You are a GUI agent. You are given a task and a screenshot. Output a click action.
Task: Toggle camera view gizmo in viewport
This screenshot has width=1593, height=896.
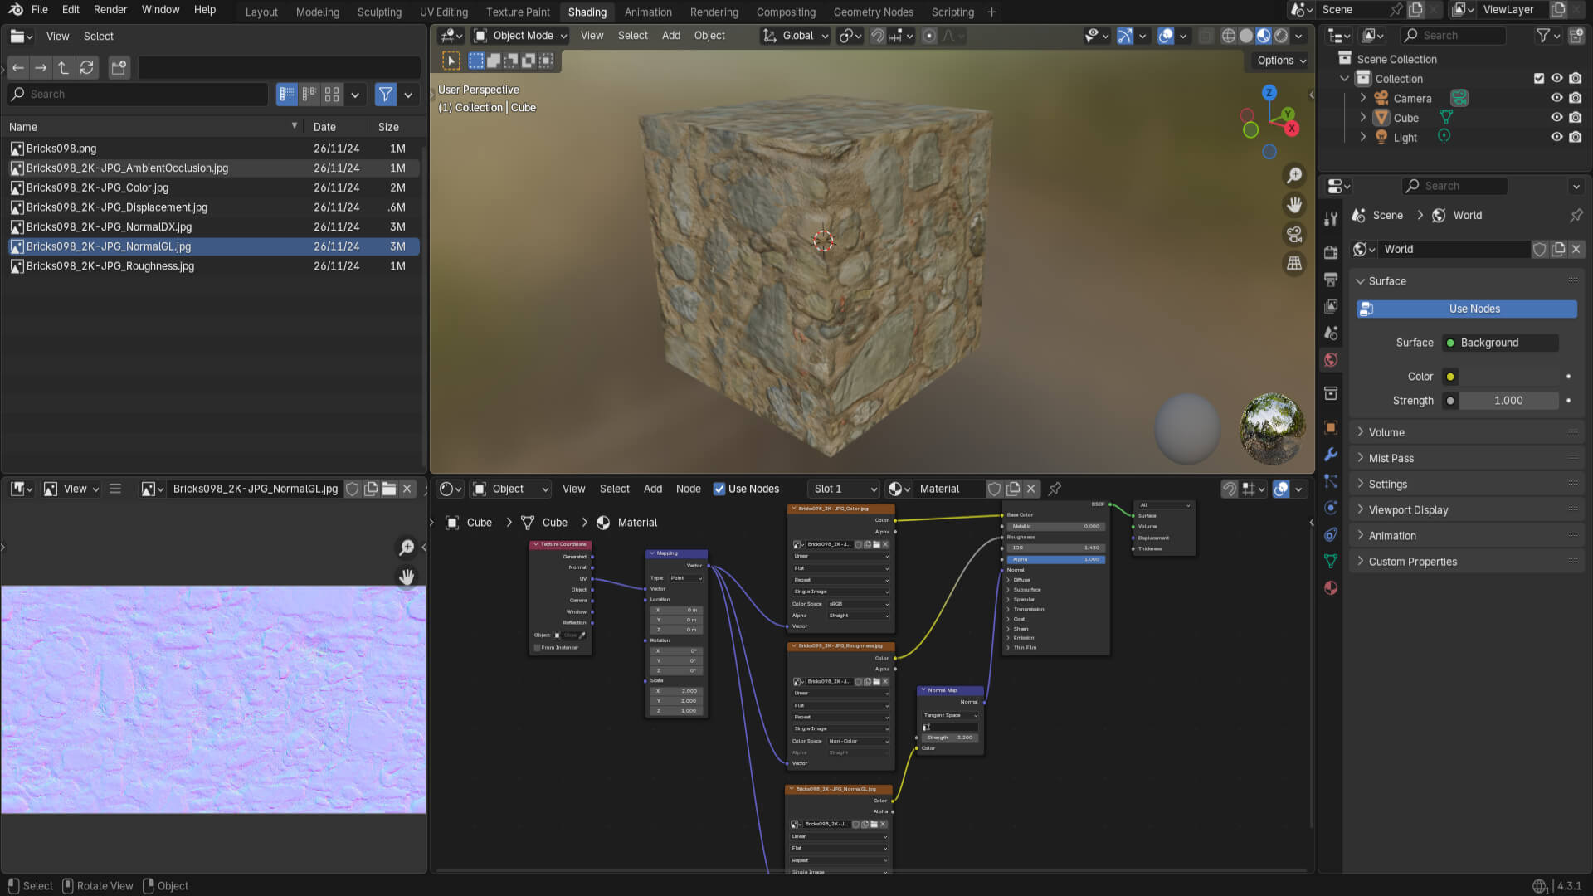point(1293,235)
